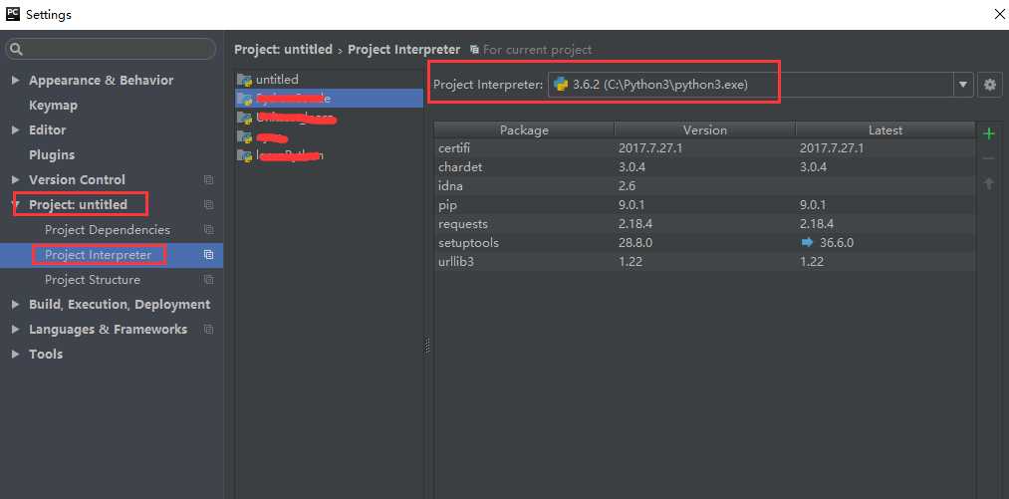1009x499 pixels.
Task: Click the search magnifier icon
Action: 17,49
